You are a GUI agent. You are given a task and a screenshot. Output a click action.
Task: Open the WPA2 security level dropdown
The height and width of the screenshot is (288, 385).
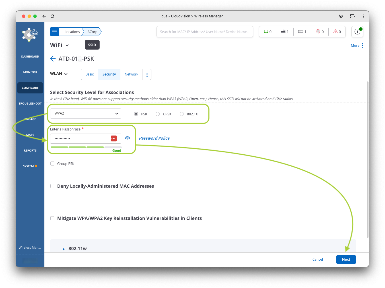(x=86, y=113)
